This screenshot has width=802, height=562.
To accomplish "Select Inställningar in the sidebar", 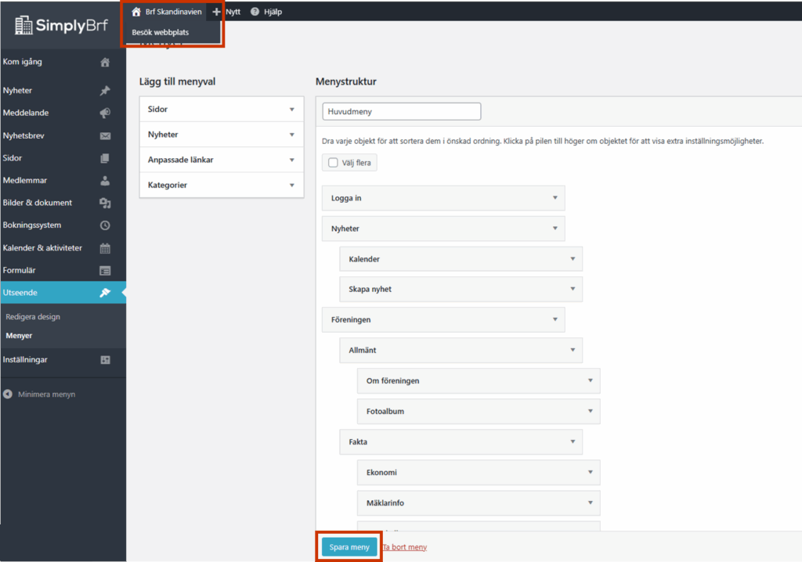I will point(25,359).
